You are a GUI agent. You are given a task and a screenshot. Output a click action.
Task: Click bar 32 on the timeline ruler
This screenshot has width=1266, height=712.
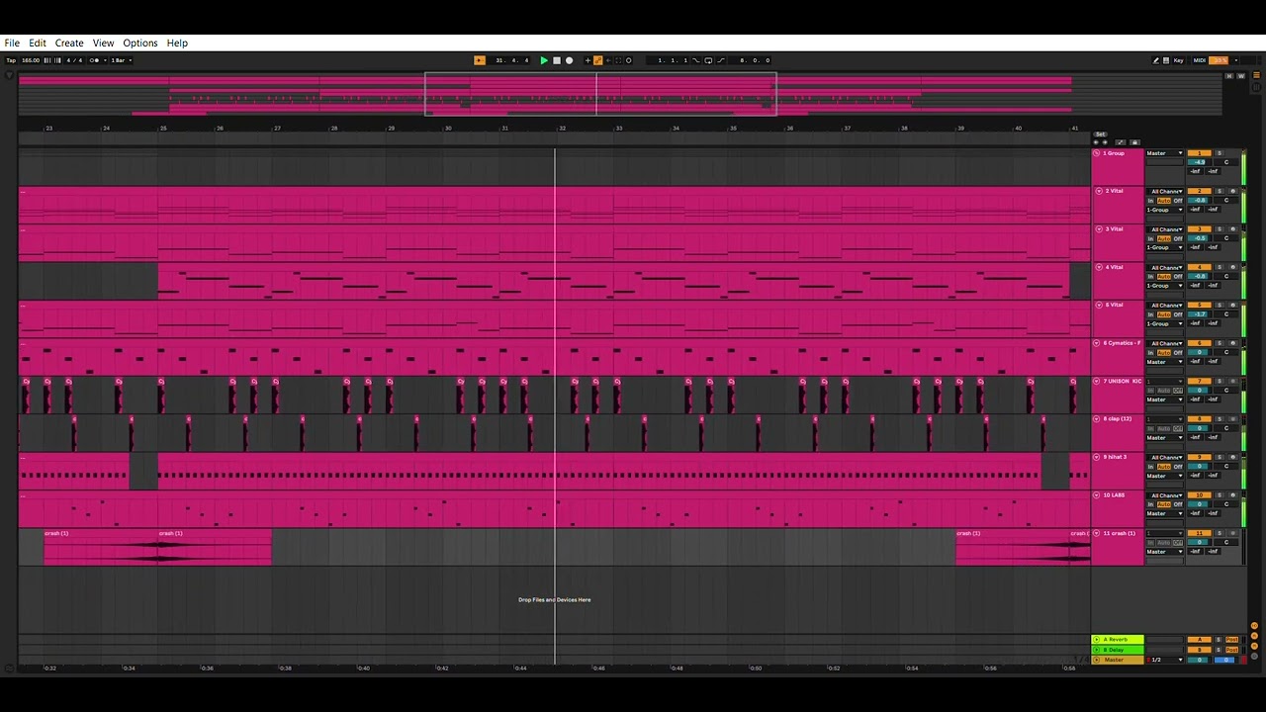563,129
